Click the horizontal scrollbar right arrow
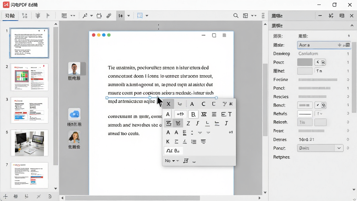The image size is (357, 201). pos(259,198)
